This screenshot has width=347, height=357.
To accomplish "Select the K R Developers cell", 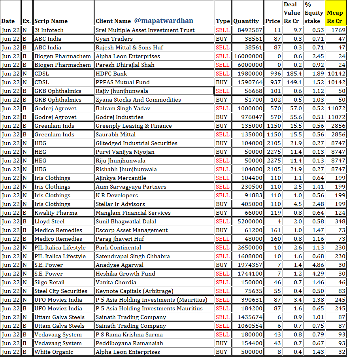I will [154, 195].
